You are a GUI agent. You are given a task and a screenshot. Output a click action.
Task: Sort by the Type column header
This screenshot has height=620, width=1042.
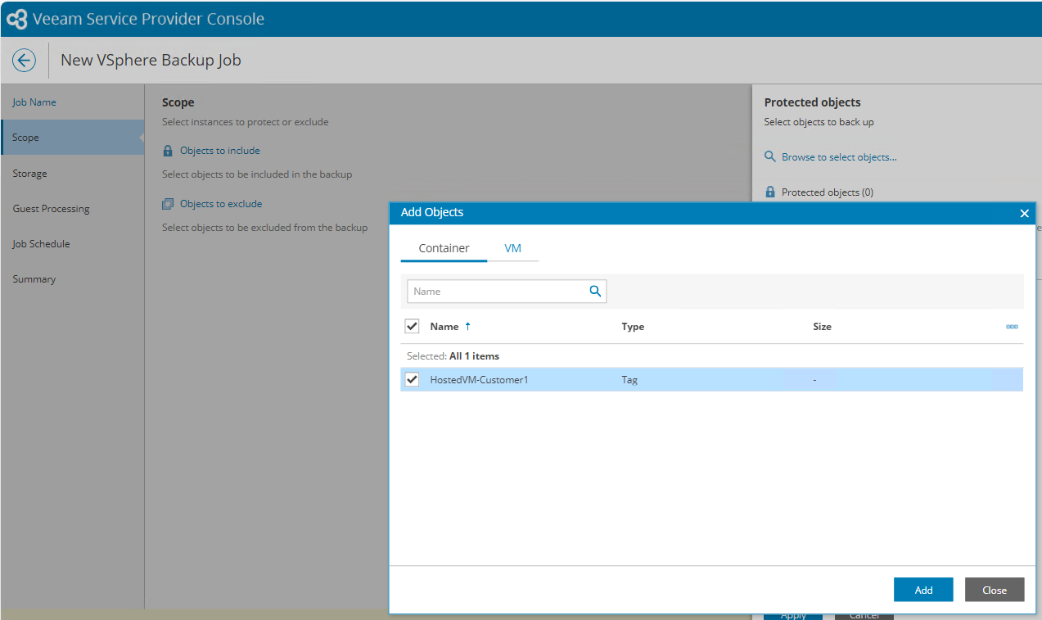click(x=633, y=327)
